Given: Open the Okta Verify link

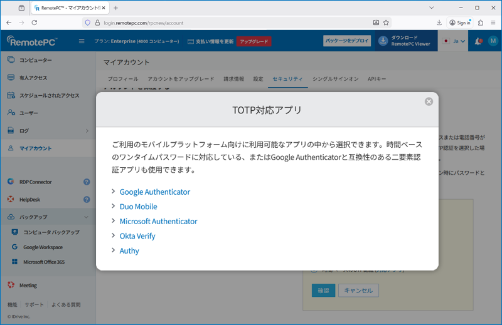Looking at the screenshot, I should pos(137,236).
